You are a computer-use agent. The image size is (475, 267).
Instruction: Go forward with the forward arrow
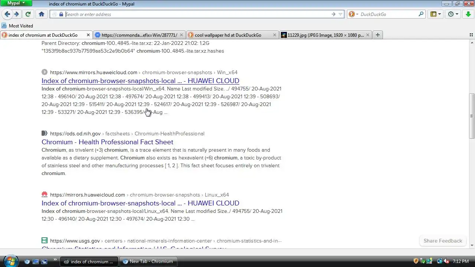(16, 14)
